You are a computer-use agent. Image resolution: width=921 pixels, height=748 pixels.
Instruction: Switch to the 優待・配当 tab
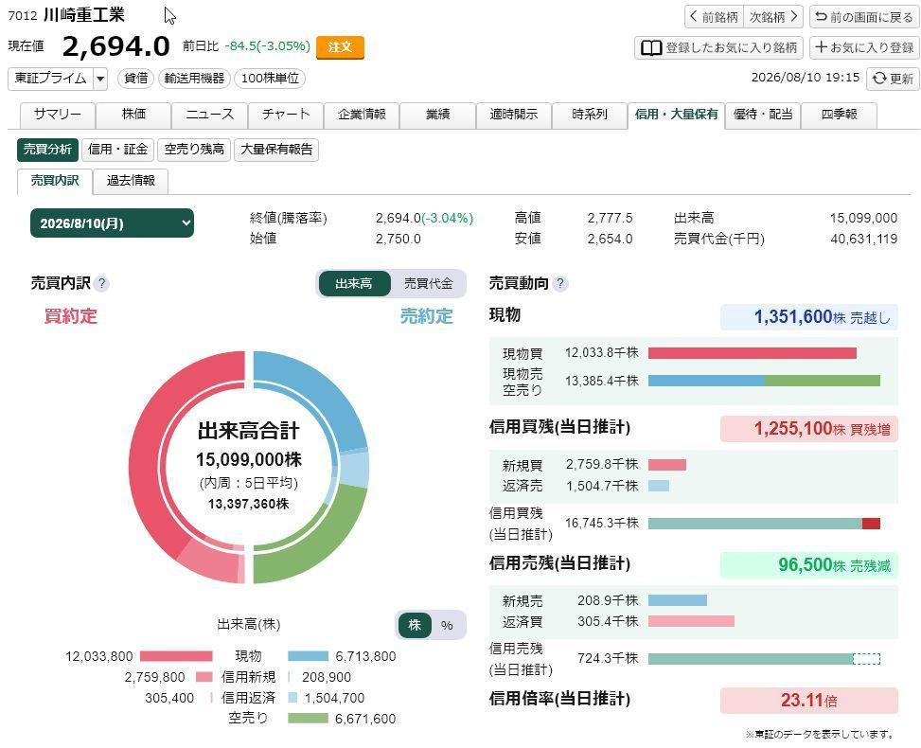click(x=763, y=115)
